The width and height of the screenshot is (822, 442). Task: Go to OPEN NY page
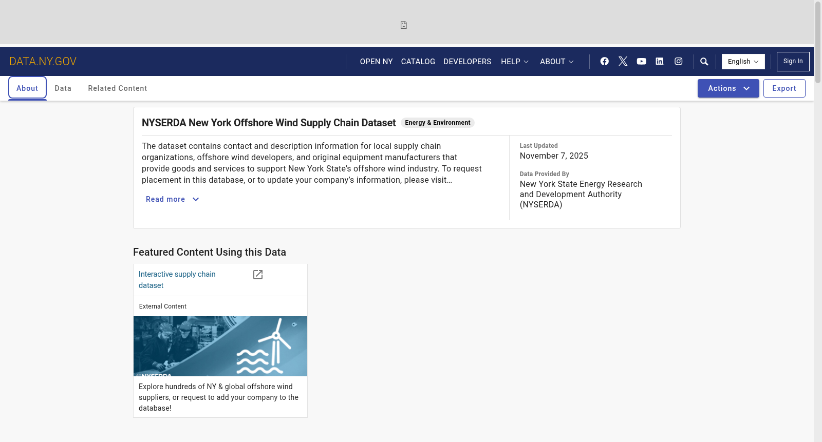(376, 62)
